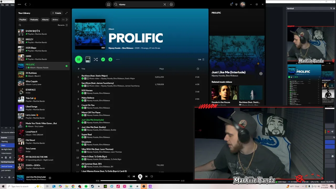Add now-playing track to Liked Songs in bottom bar

pyautogui.click(x=50, y=178)
